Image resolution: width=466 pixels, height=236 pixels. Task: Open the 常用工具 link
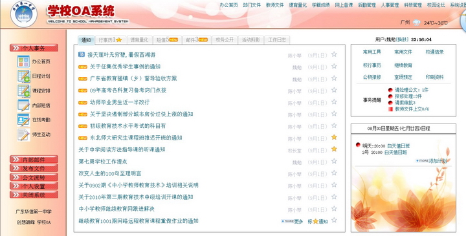point(372,52)
